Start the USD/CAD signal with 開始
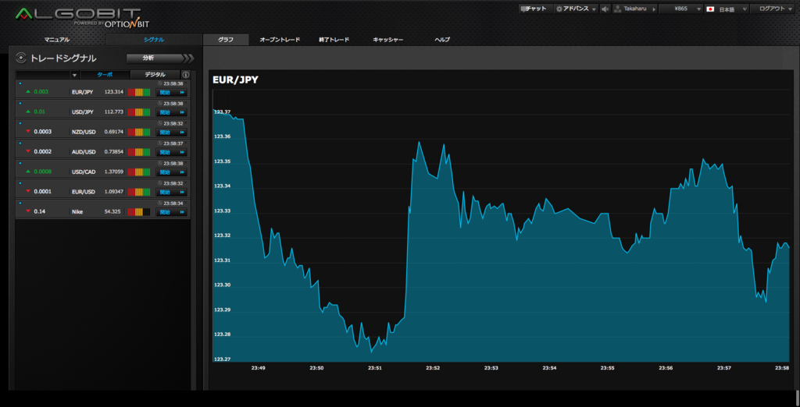800x407 pixels. [171, 172]
